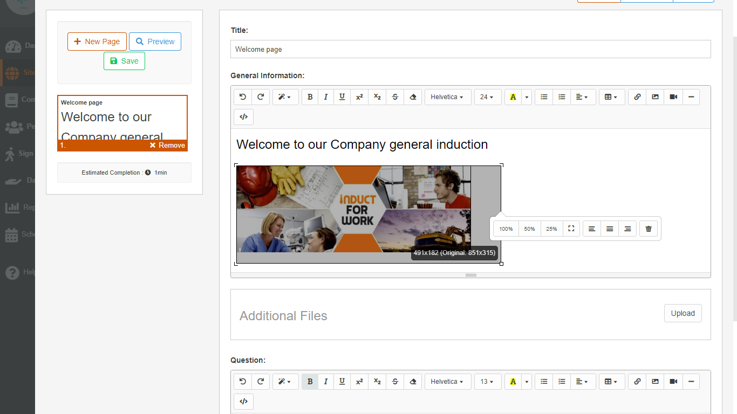Toggle strikethrough in General Information toolbar
Screen dimensions: 737x414
395,97
